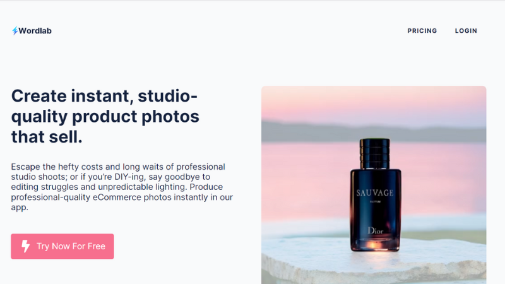Click the marble slab under the bottle
Screen dimensions: 505x284
(x=374, y=263)
